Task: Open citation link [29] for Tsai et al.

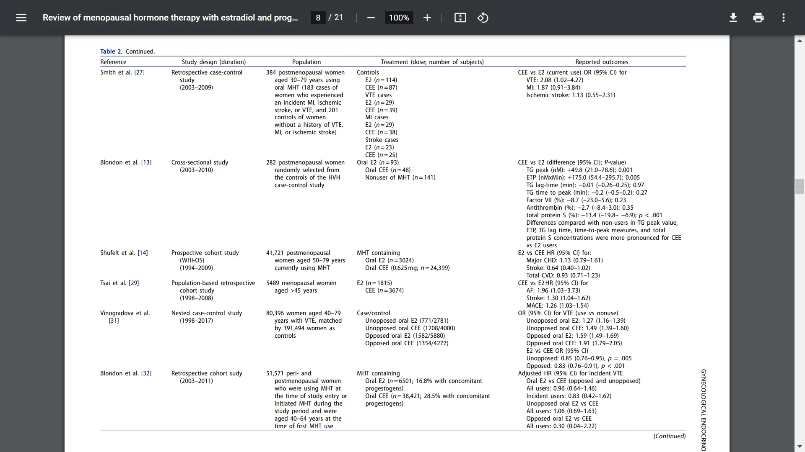Action: point(134,283)
